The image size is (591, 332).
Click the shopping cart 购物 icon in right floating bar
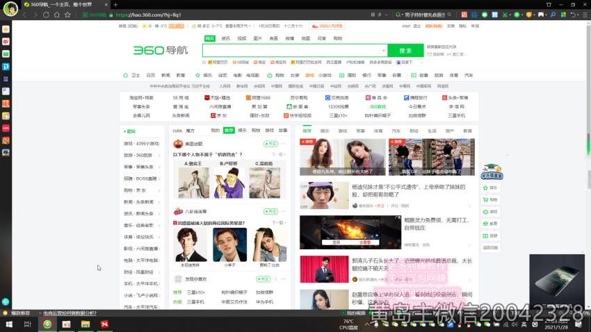(485, 199)
